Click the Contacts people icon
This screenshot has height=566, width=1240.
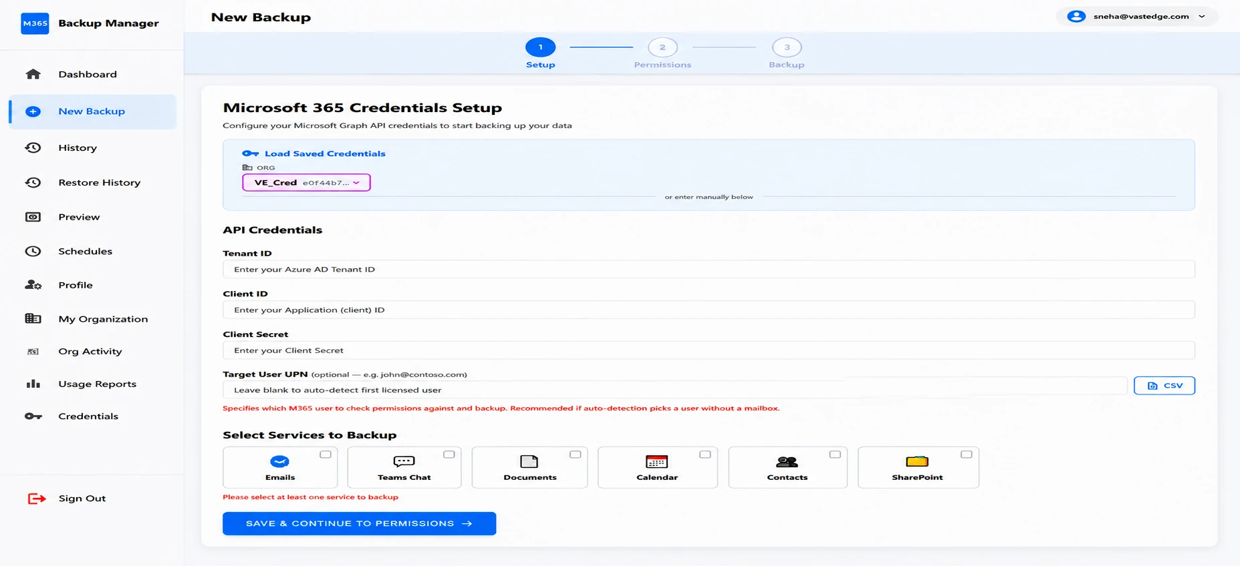point(787,461)
